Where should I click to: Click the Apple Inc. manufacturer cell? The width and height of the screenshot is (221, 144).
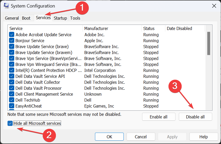[94, 41]
